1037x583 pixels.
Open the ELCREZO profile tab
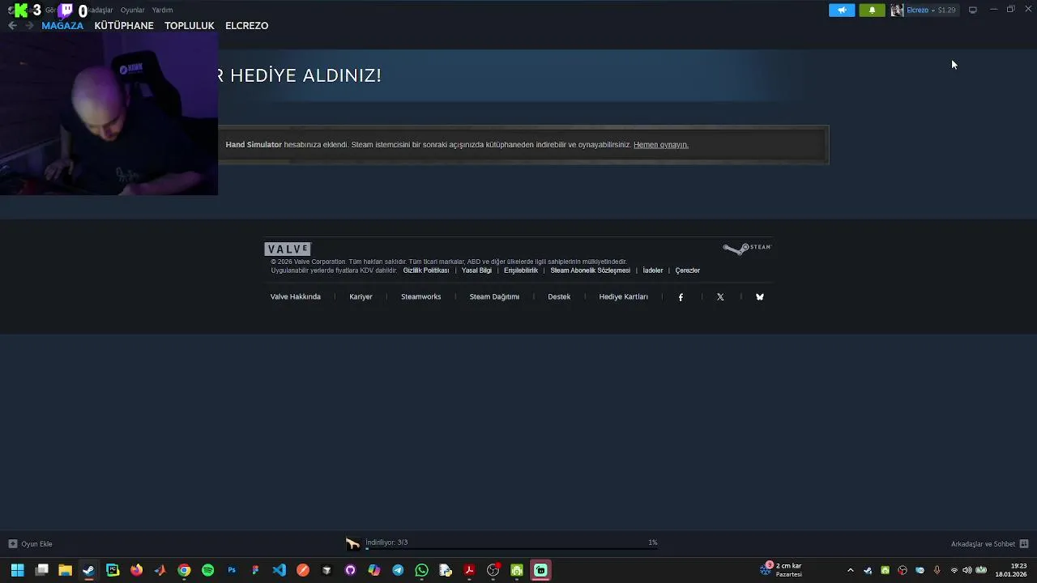[x=246, y=26]
